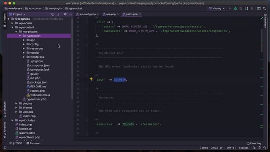Expand the wp-admin folder
This screenshot has width=270, height=152.
coord(12,23)
